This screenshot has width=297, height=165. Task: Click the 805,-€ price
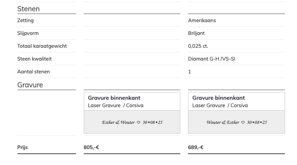pos(91,147)
